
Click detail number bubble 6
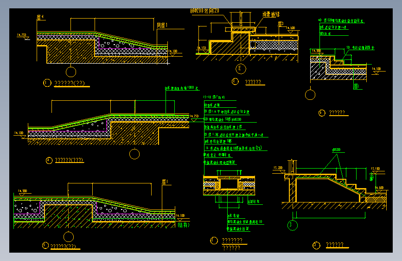[x=322, y=113]
